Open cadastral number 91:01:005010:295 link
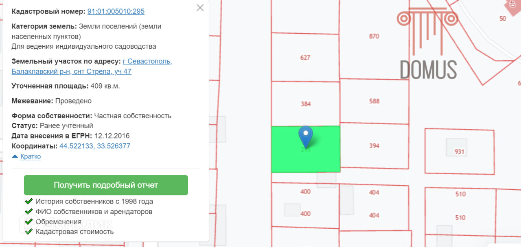Image resolution: width=521 pixels, height=247 pixels. point(116,11)
